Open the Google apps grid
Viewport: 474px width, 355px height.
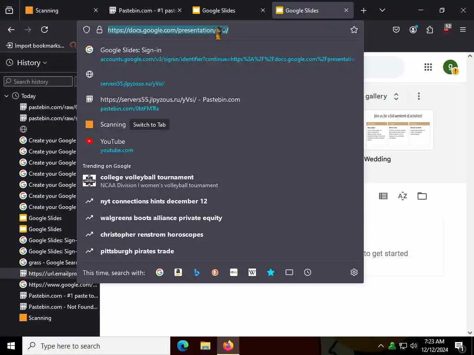point(428,67)
